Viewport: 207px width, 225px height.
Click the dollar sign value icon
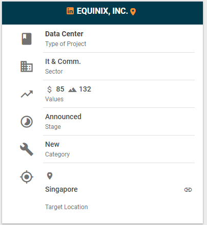point(49,89)
